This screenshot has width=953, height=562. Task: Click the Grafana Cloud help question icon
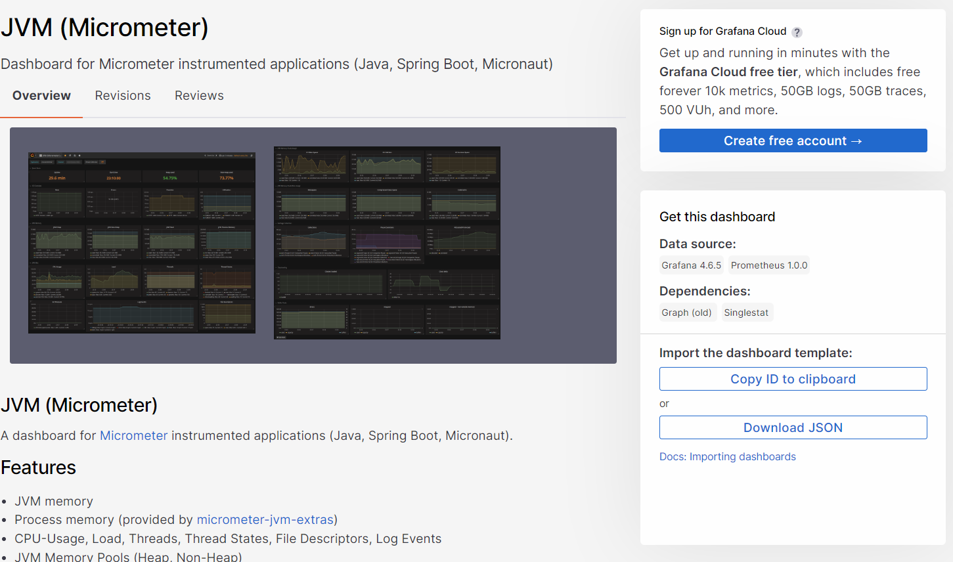[797, 32]
